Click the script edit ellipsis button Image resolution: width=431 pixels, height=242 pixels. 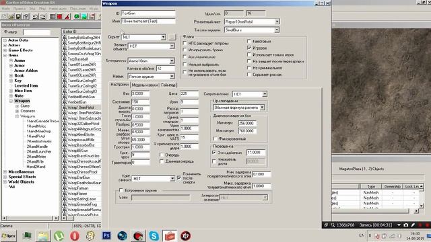pyautogui.click(x=172, y=37)
